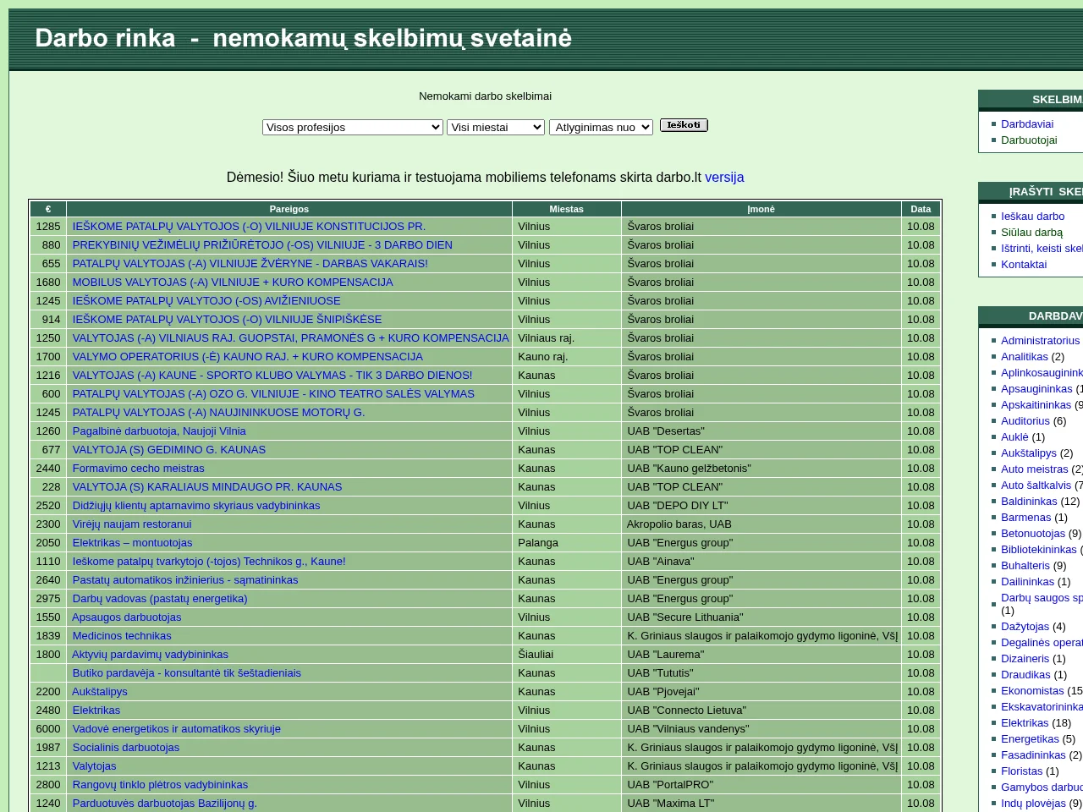Click the 'Miestas' column header

567,209
